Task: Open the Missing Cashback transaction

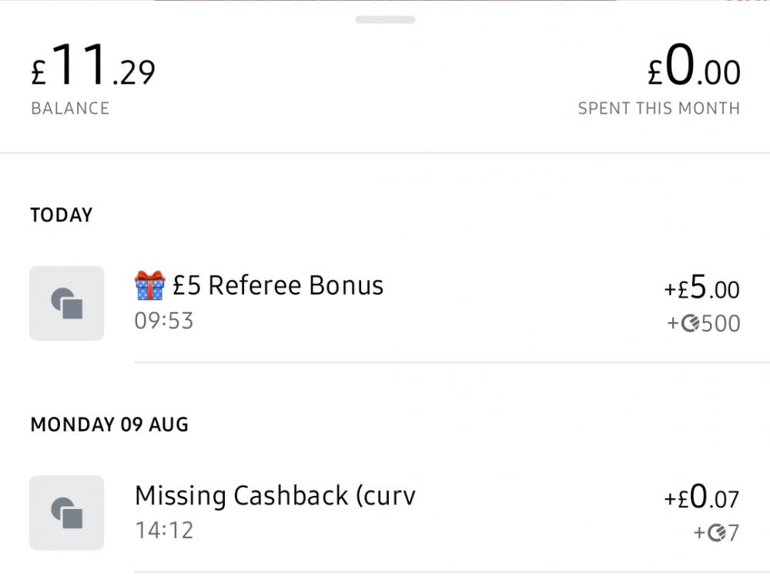Action: 275,495
